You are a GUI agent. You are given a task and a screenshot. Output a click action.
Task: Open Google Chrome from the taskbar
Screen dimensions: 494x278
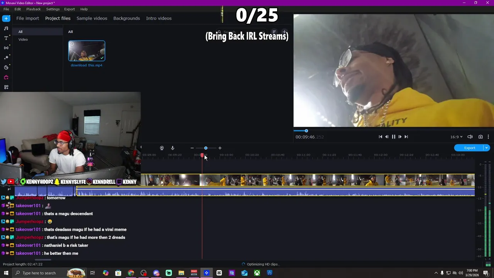[131, 273]
